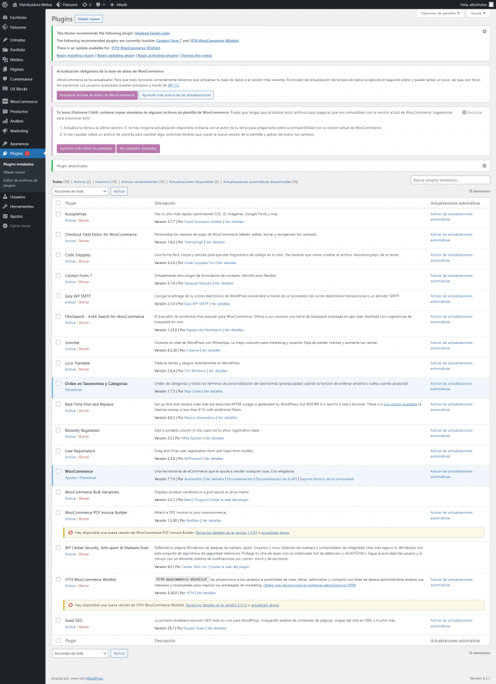Click the bottom Aplicar button
The height and width of the screenshot is (684, 496).
click(119, 653)
